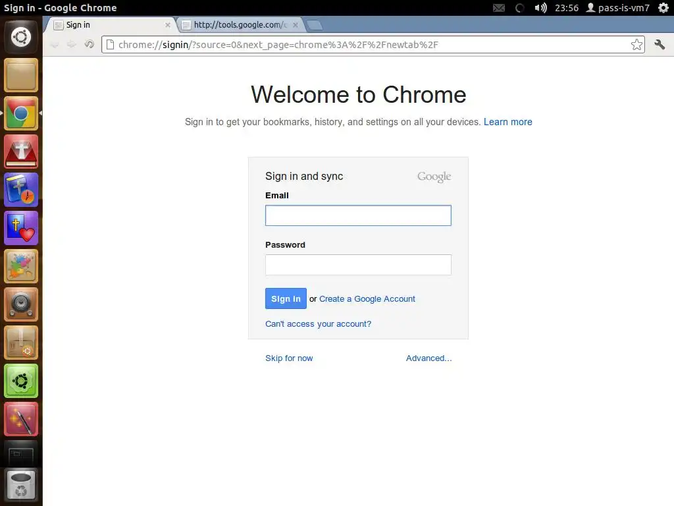Viewport: 674px width, 506px height.
Task: Open the system gear session menu
Action: (x=663, y=8)
